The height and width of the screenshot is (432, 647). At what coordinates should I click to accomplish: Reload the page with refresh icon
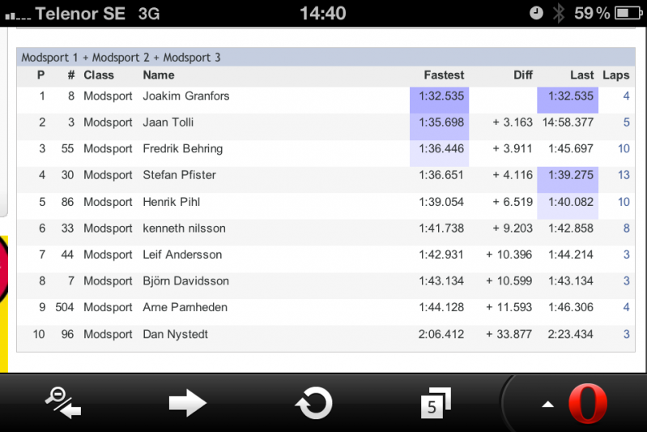313,403
